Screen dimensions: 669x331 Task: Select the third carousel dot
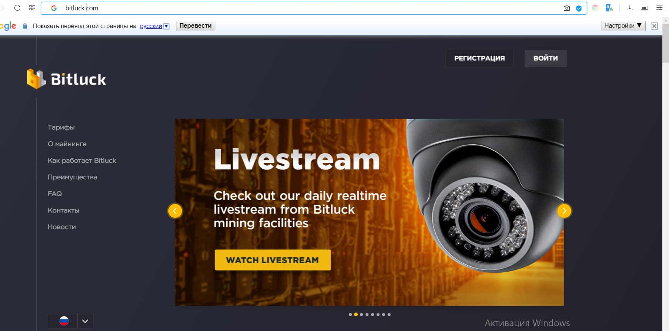pos(361,315)
